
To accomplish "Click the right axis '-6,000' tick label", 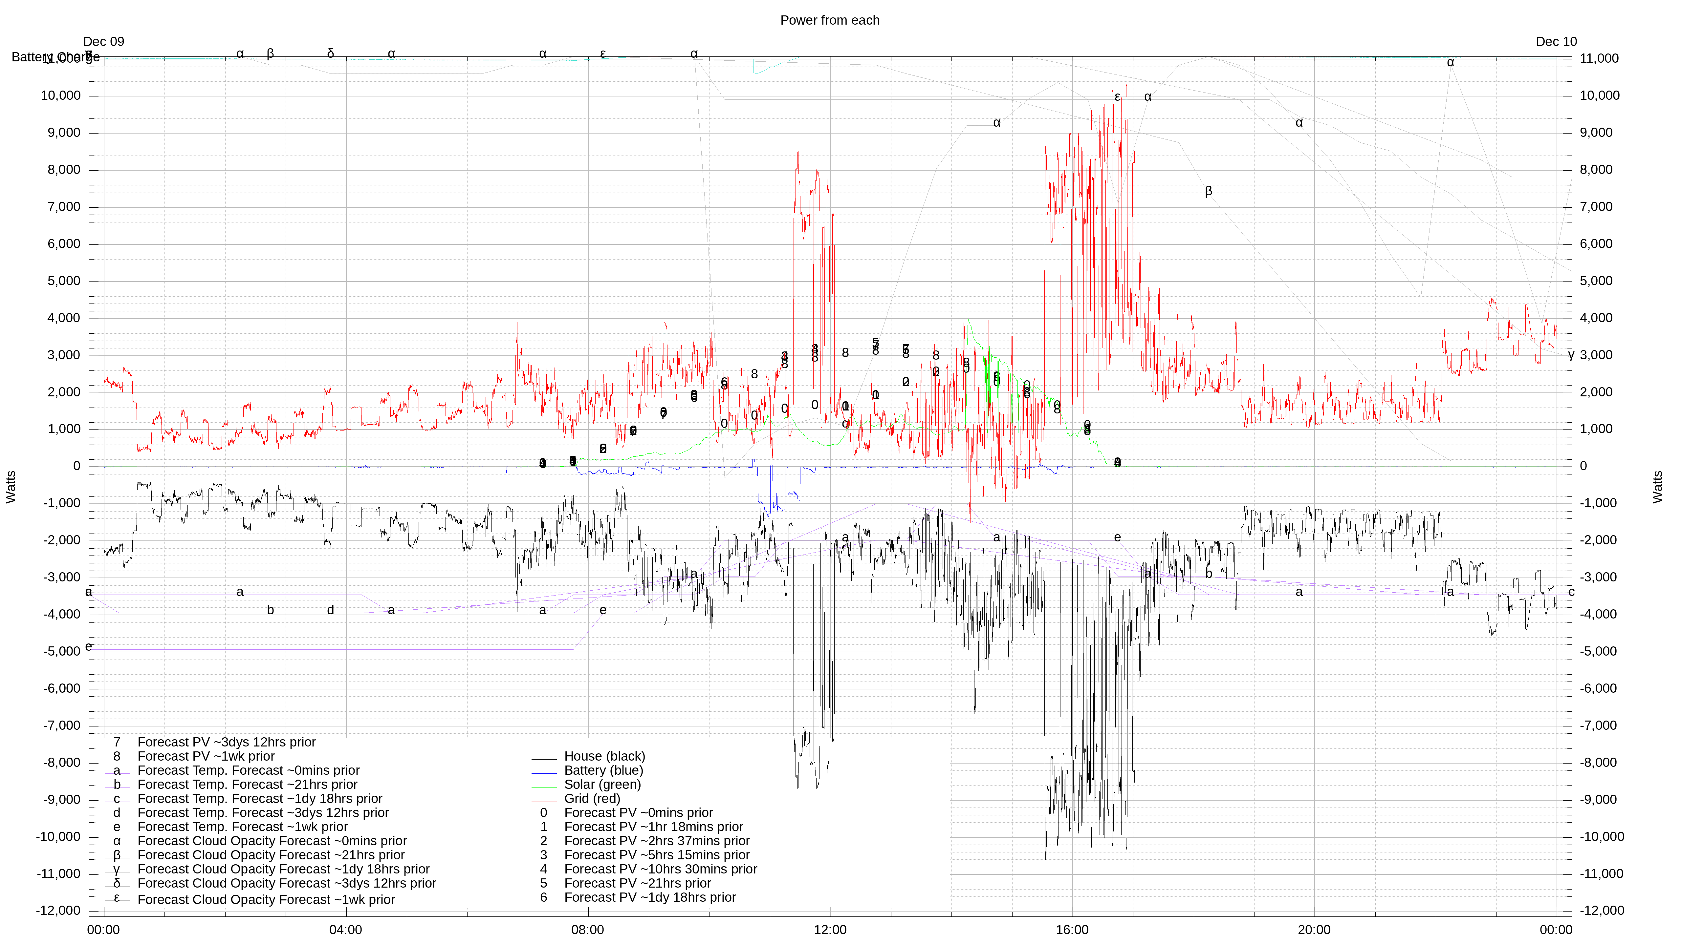I will (1598, 689).
